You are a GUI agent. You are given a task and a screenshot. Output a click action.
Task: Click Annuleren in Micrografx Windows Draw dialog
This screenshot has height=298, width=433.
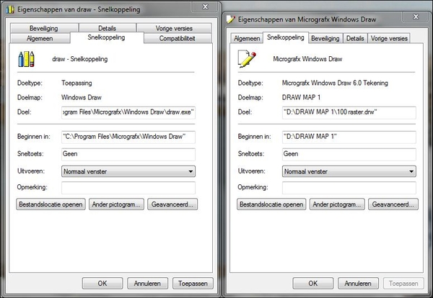pyautogui.click(x=358, y=284)
